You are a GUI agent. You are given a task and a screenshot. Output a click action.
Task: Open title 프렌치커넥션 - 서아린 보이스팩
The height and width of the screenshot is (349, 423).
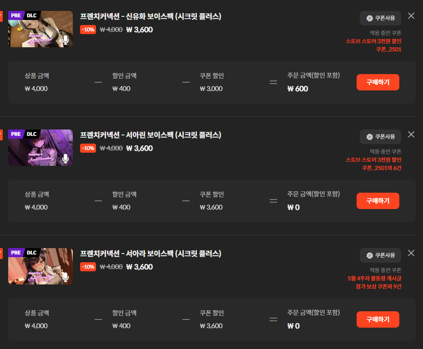tap(151, 135)
